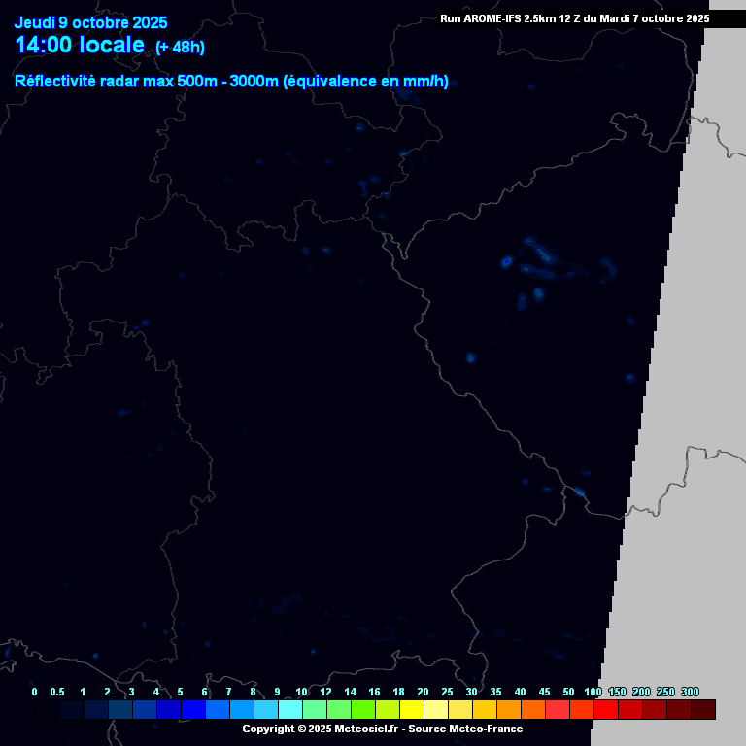This screenshot has height=746, width=746.
Task: Select the yellow 18 mm/h legend swatch
Action: tap(412, 710)
